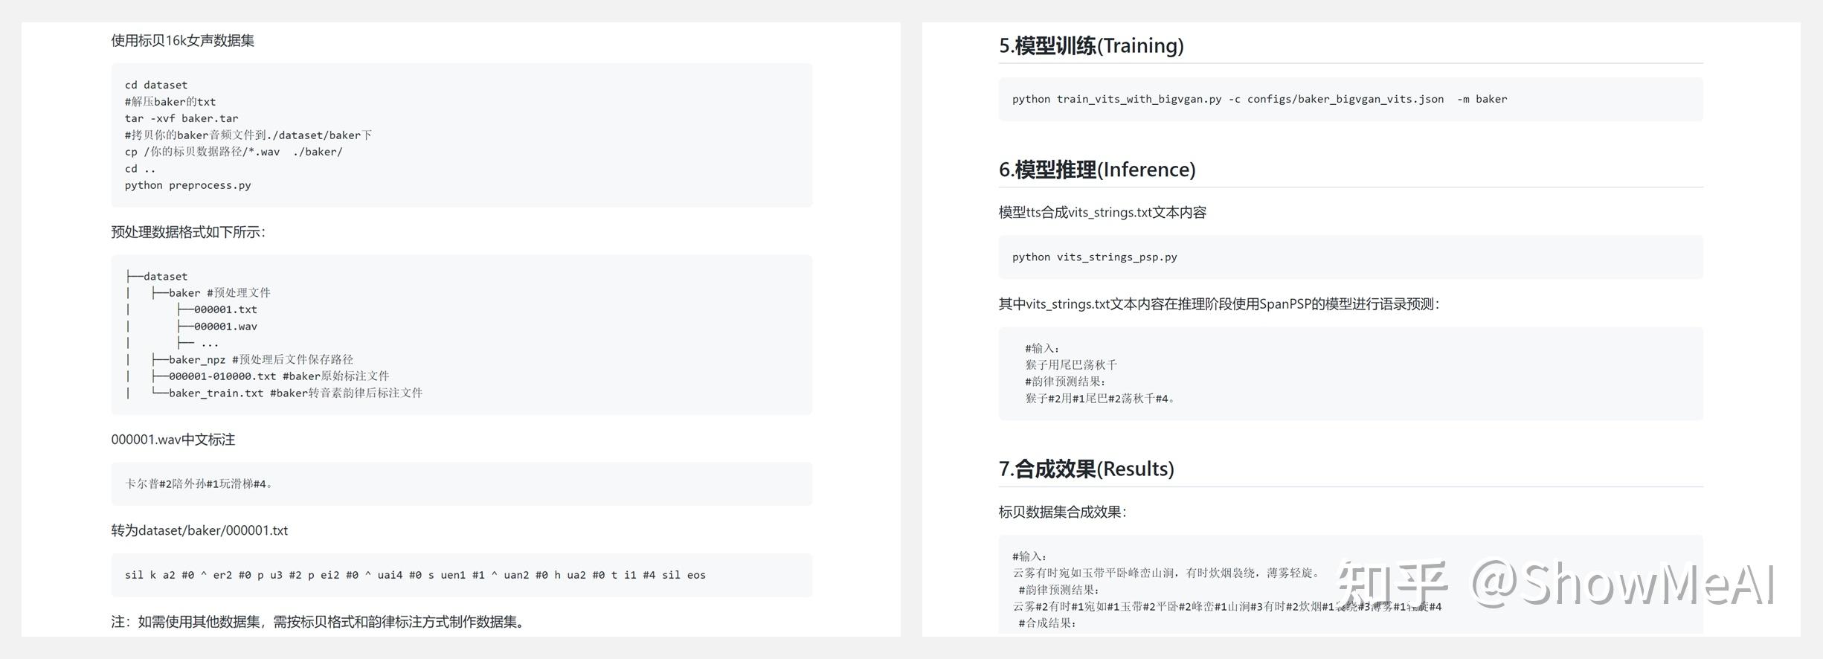
Task: Click the tree entry 000001.txt
Action: [x=217, y=309]
